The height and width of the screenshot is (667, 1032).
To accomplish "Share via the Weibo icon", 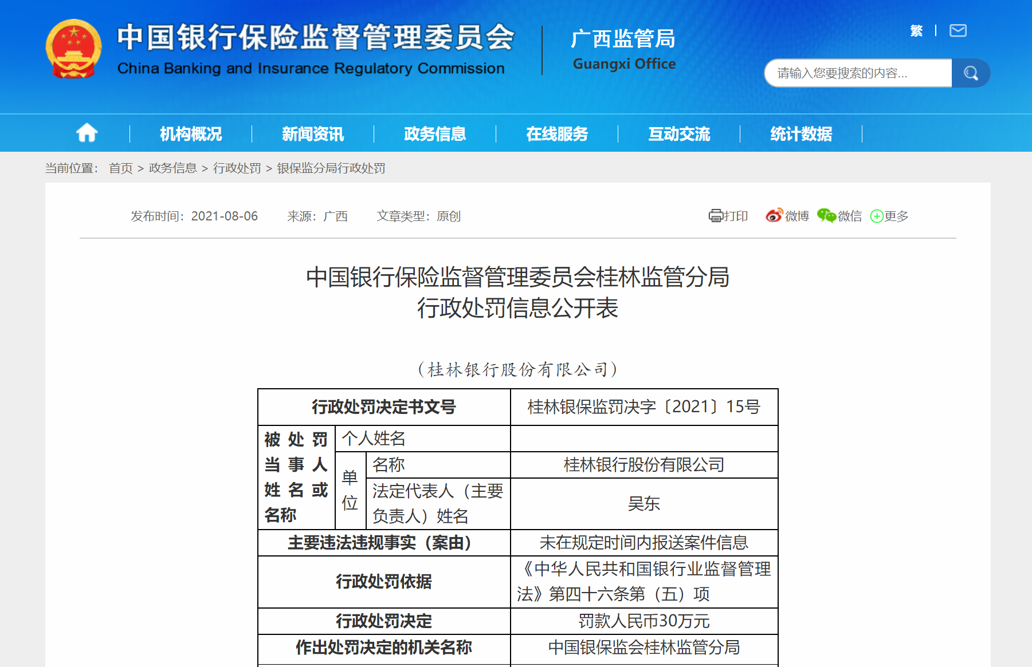I will pos(774,216).
